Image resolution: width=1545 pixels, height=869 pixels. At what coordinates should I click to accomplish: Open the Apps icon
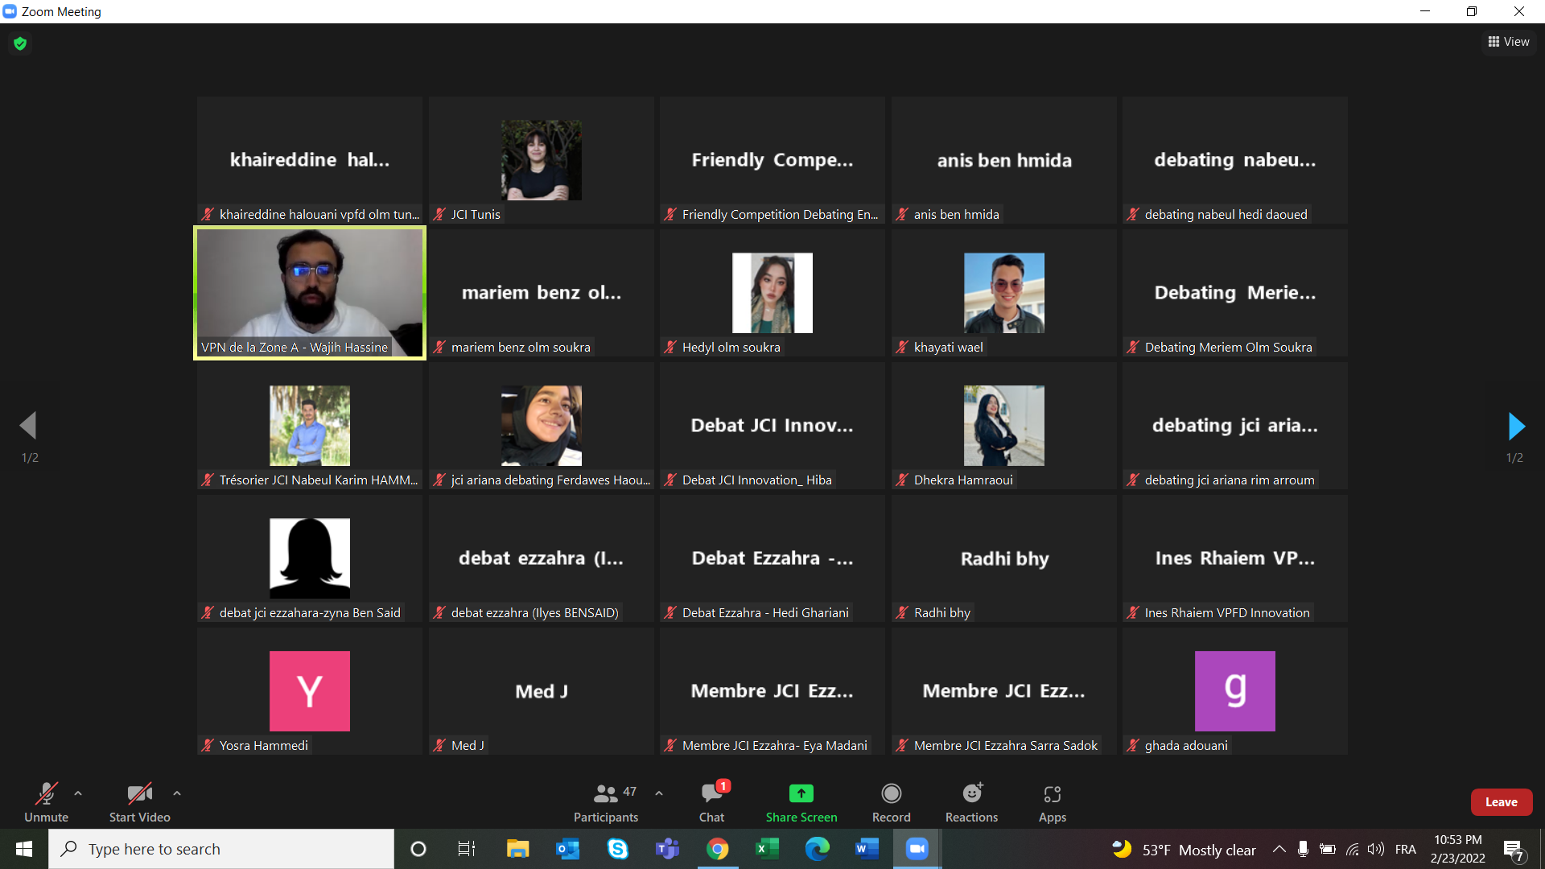coord(1052,795)
